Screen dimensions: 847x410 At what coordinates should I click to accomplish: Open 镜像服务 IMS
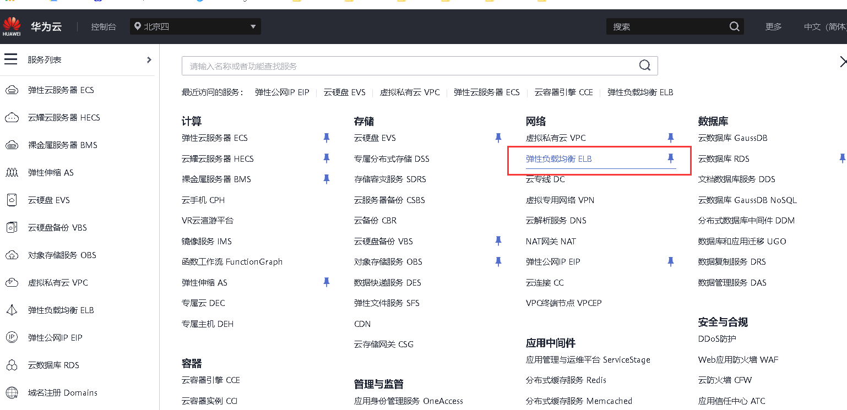[207, 241]
